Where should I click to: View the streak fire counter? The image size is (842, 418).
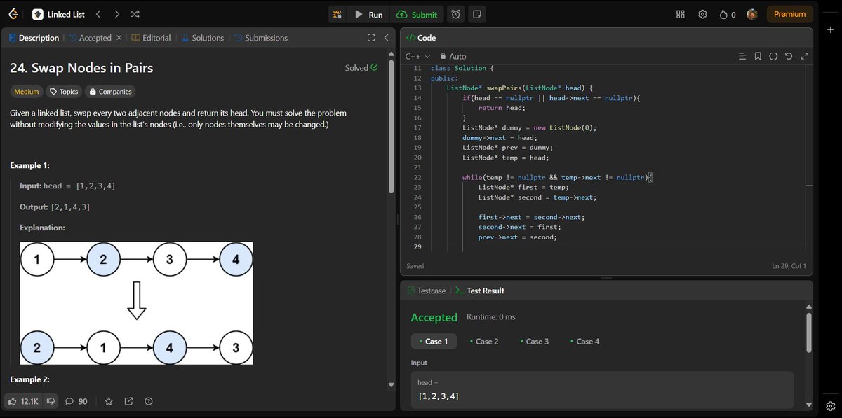(x=728, y=14)
